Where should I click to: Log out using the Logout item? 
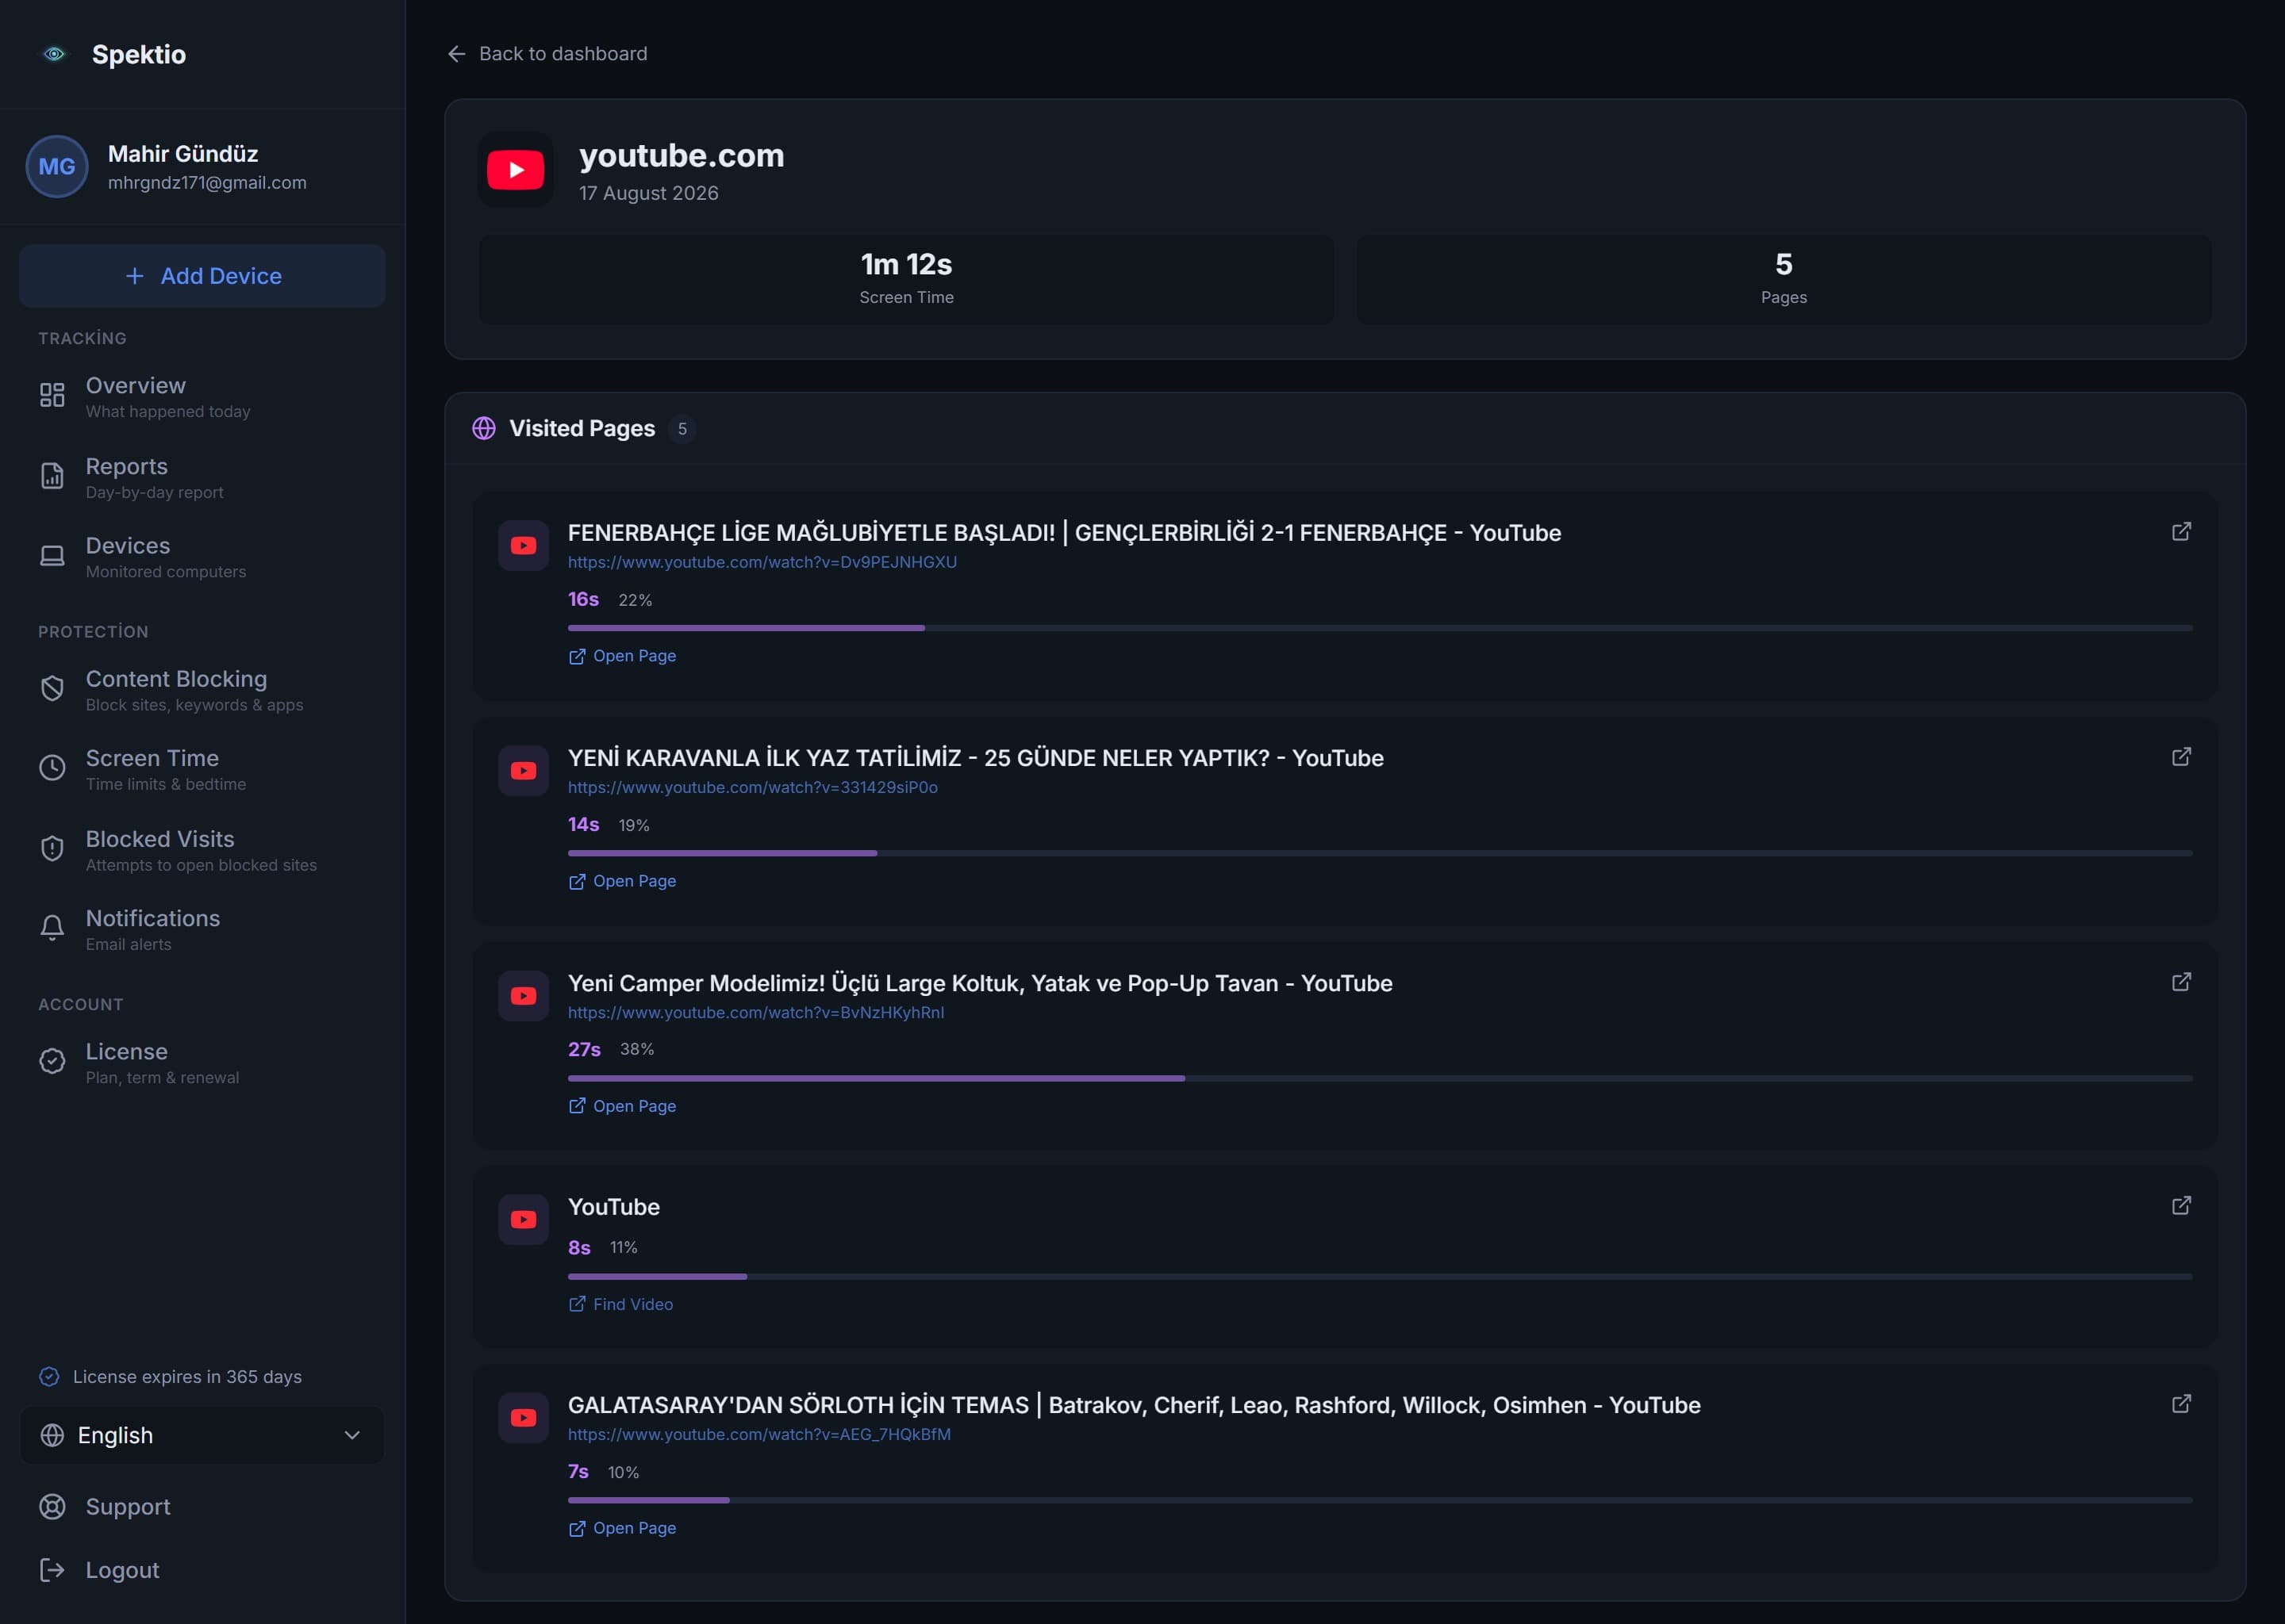(202, 1570)
